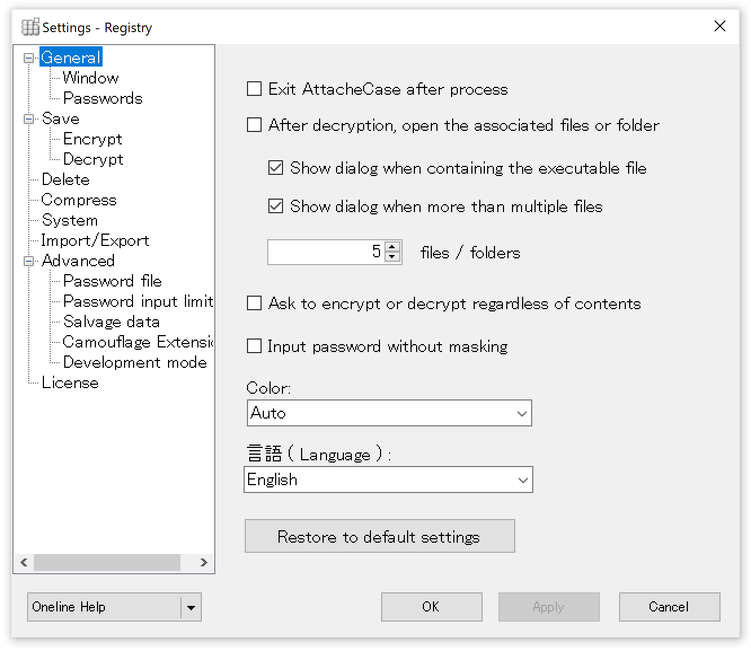
Task: Select Salvage data under Advanced
Action: (x=111, y=322)
